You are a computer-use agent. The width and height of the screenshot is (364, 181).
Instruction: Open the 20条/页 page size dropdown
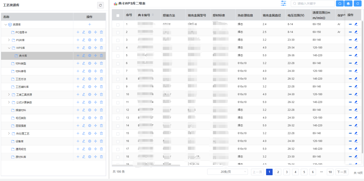(228, 172)
